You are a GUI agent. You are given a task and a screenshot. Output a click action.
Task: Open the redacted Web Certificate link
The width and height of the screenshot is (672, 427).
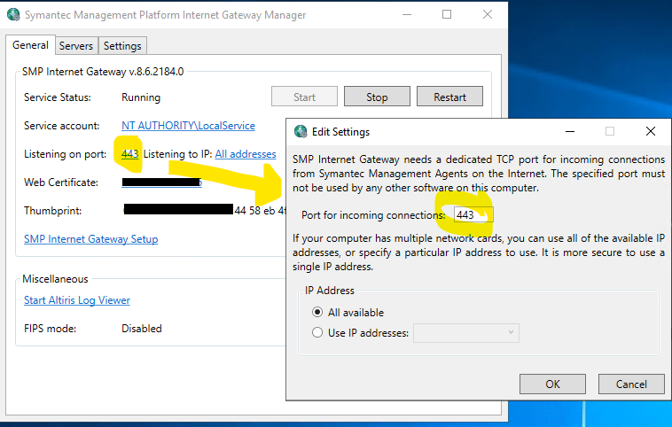161,182
